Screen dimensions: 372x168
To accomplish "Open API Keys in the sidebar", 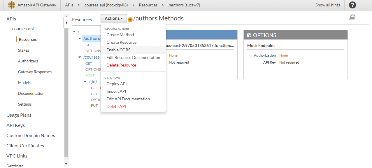I will click(15, 125).
